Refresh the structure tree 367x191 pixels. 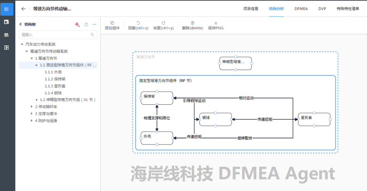86,24
